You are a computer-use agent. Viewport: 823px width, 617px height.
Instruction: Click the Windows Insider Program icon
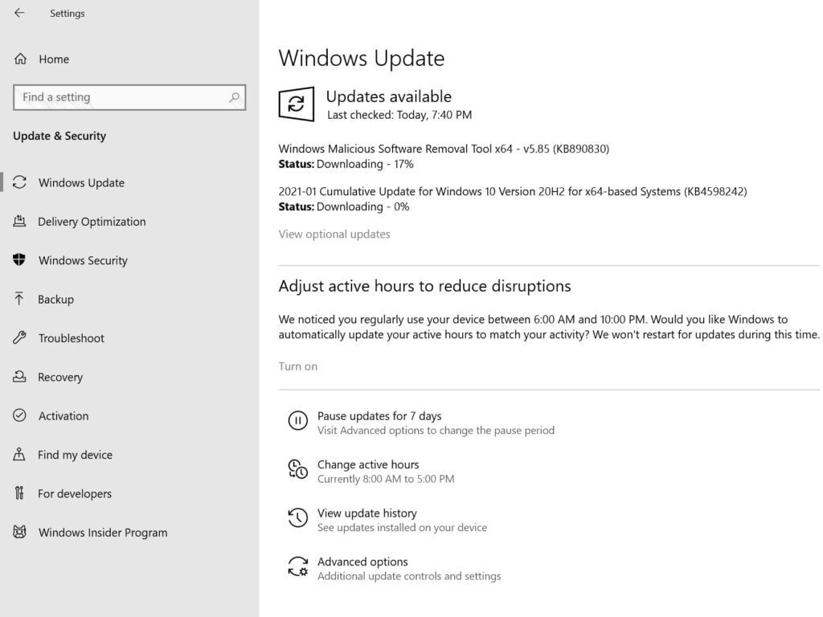19,532
